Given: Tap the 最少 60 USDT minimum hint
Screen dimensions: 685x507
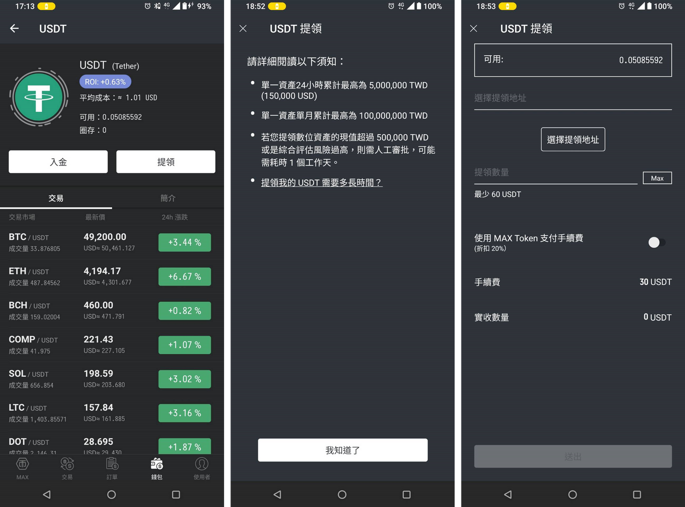Looking at the screenshot, I should click(x=498, y=194).
